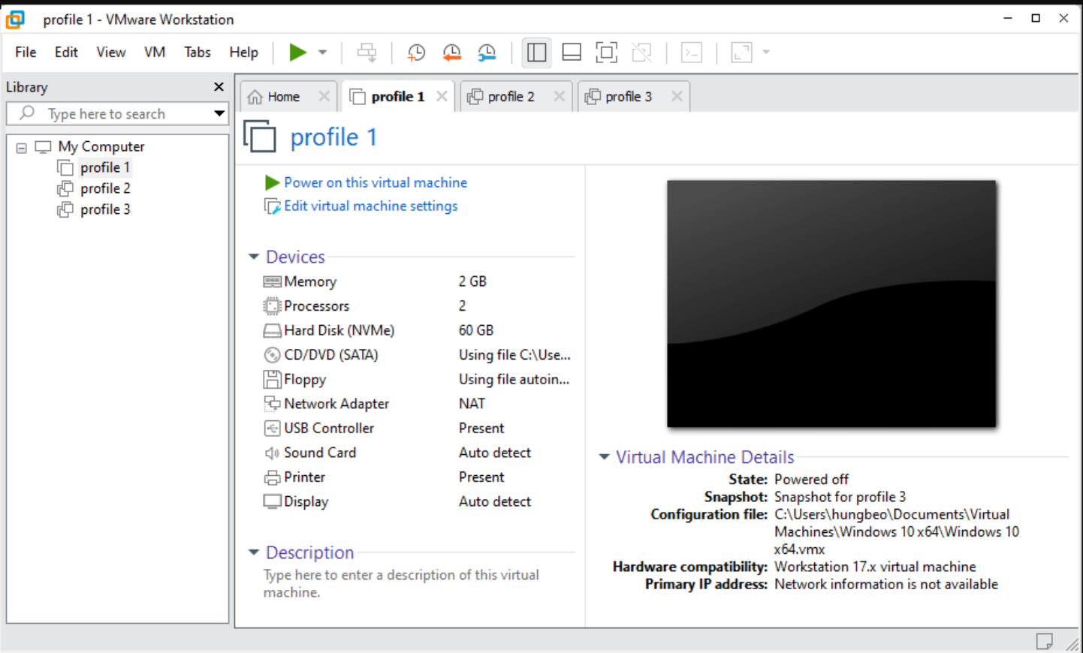Select profile 3 in the library tree
1083x653 pixels.
pyautogui.click(x=105, y=209)
